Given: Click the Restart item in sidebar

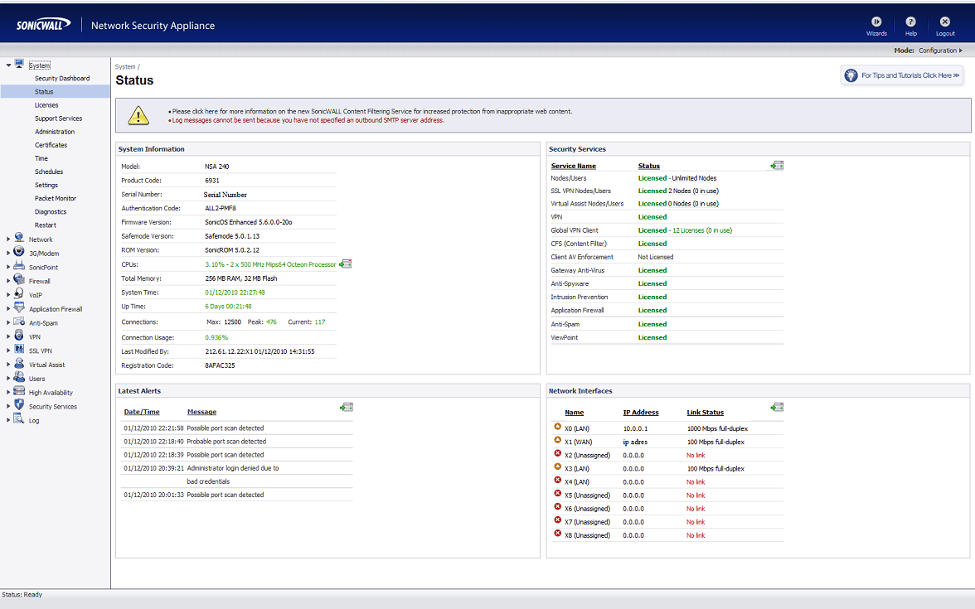Looking at the screenshot, I should pos(46,225).
